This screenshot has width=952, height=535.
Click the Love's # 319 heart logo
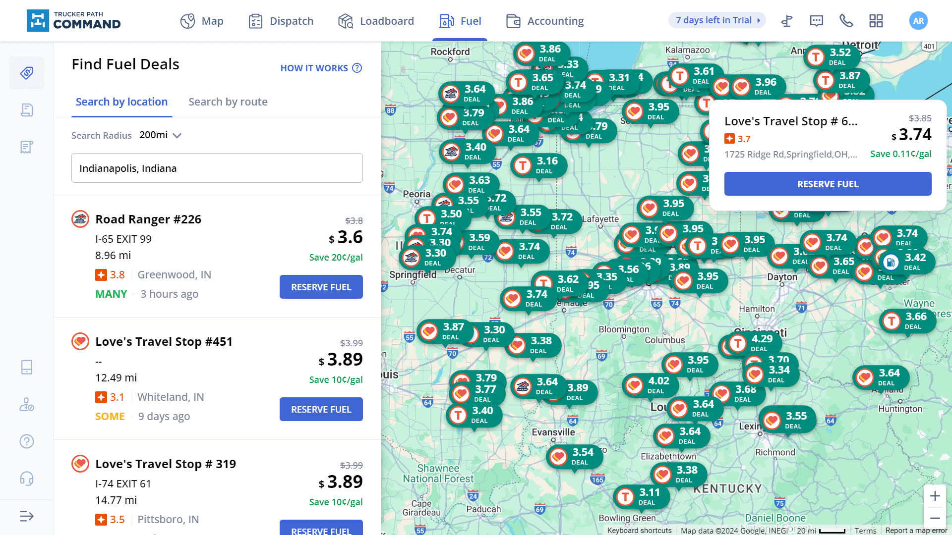(80, 464)
